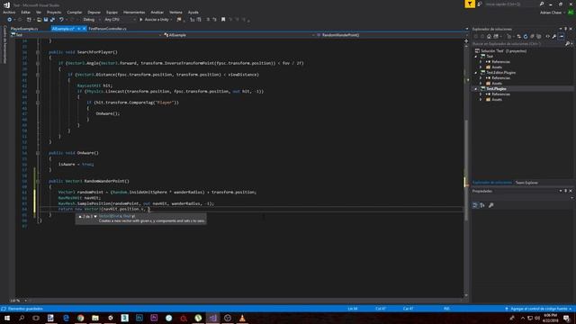The width and height of the screenshot is (576, 324).
Task: Click the Undo arrow icon in toolbar
Action: click(x=61, y=20)
